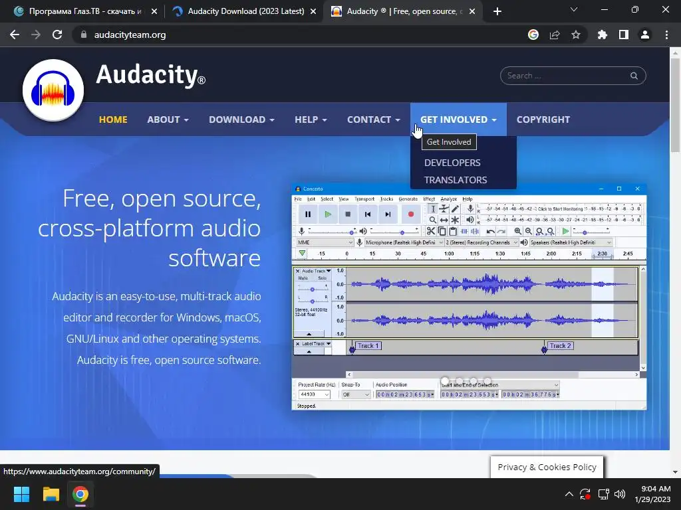Open the clock showing 9:04 AM
Viewport: 681px width, 510px height.
[x=652, y=494]
